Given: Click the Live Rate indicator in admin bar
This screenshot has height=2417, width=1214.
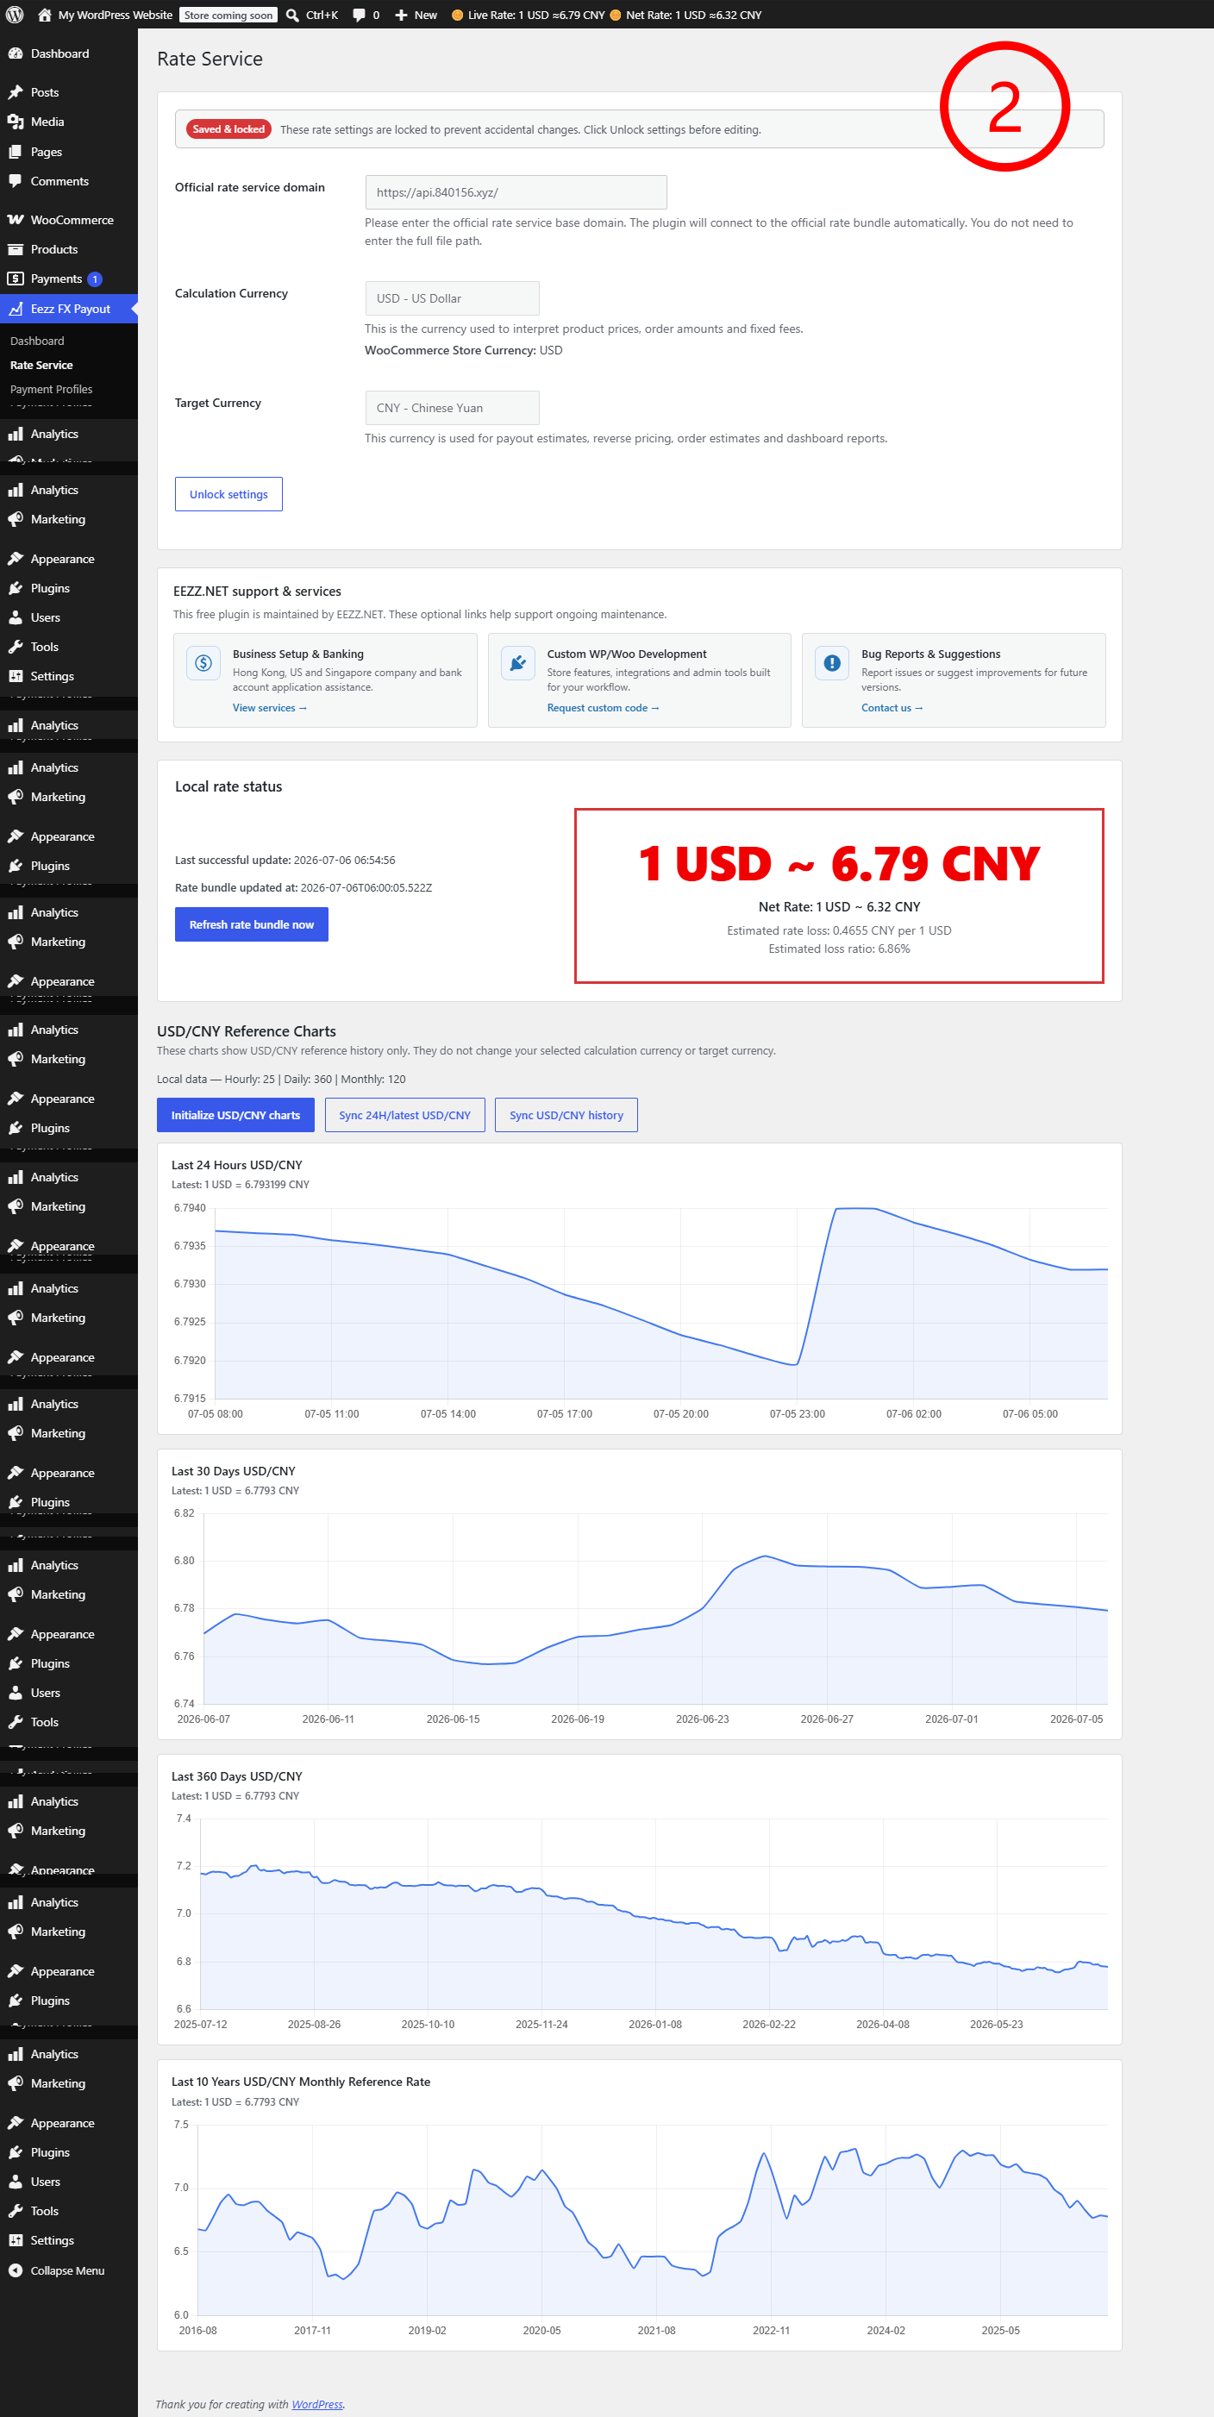Looking at the screenshot, I should pyautogui.click(x=529, y=15).
